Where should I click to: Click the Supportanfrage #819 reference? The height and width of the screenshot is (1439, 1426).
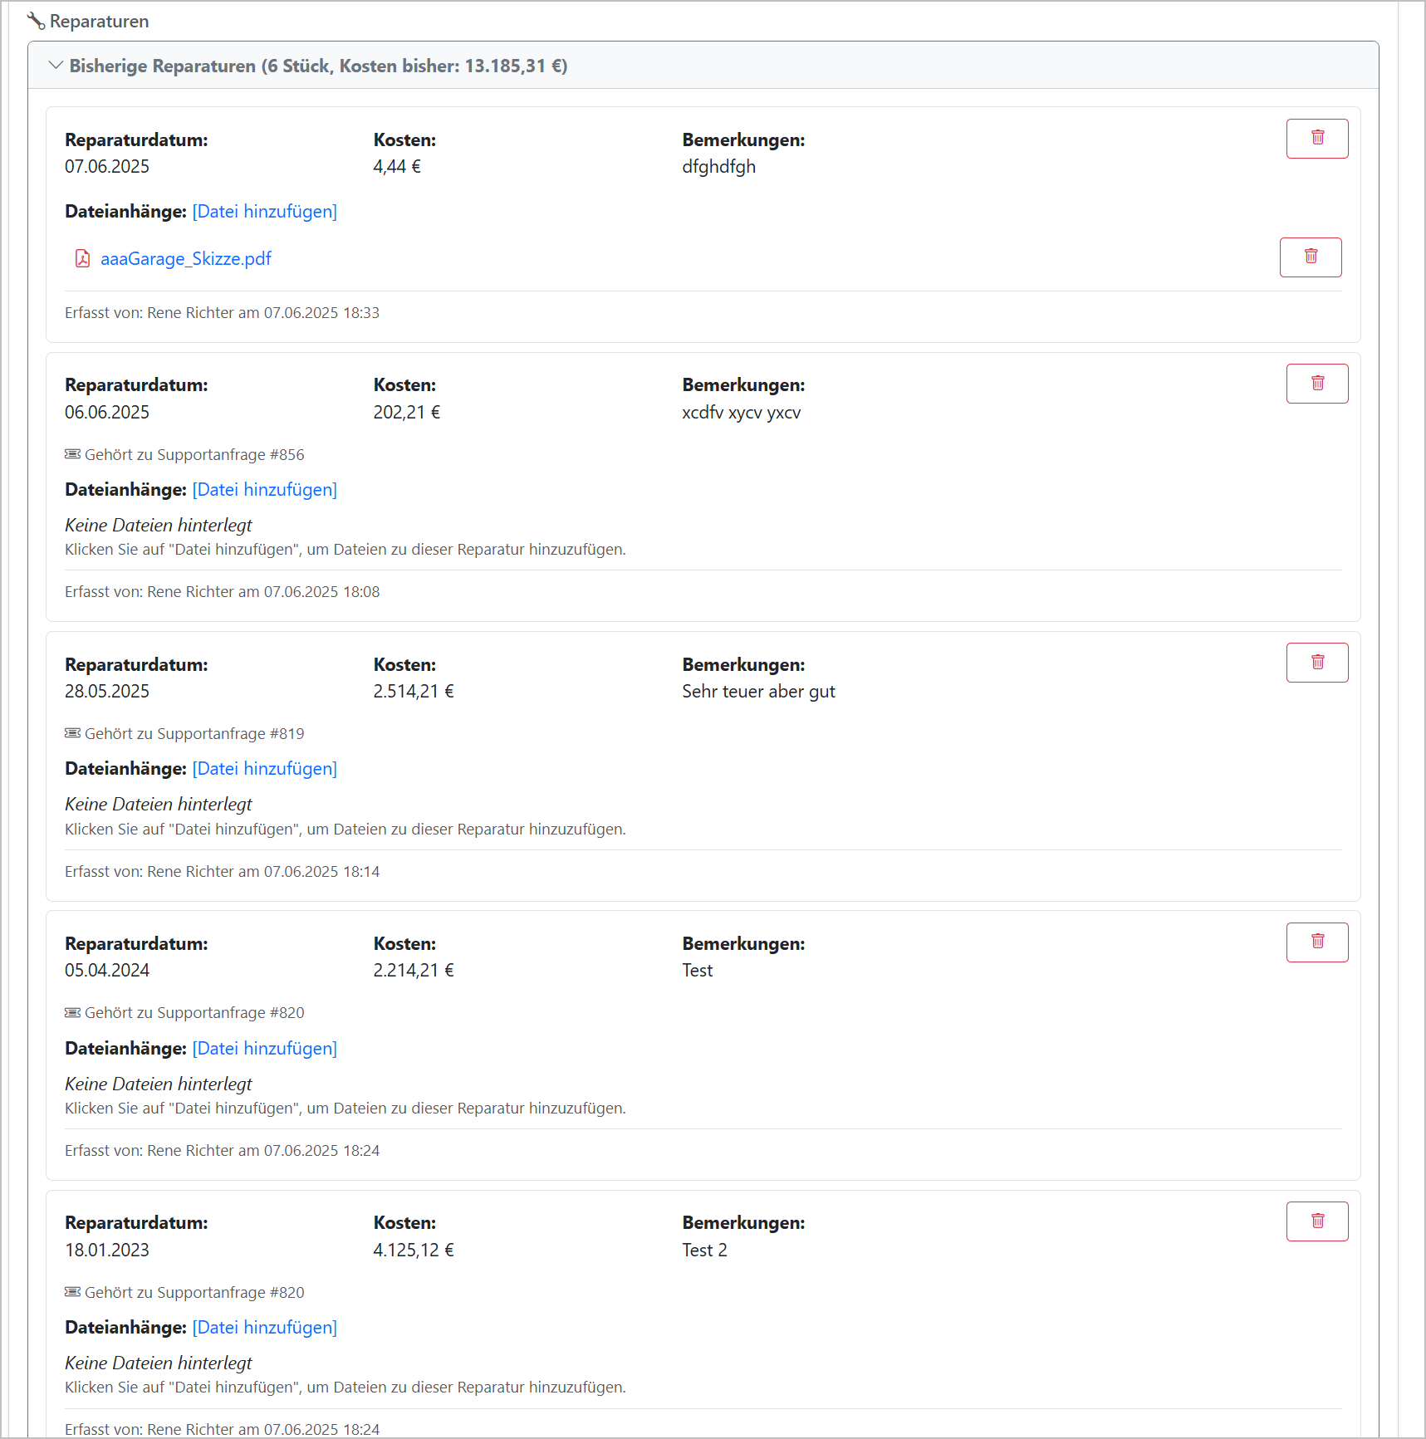point(194,734)
